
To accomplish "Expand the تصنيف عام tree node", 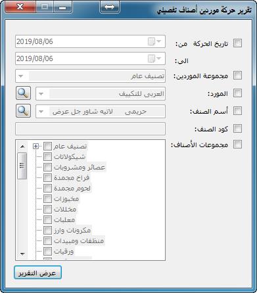I will coord(35,146).
